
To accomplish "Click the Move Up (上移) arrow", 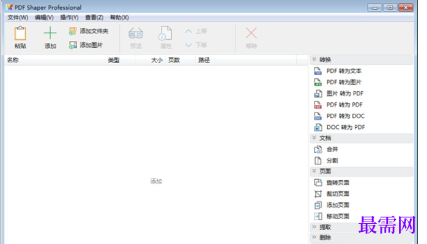I will (x=188, y=31).
